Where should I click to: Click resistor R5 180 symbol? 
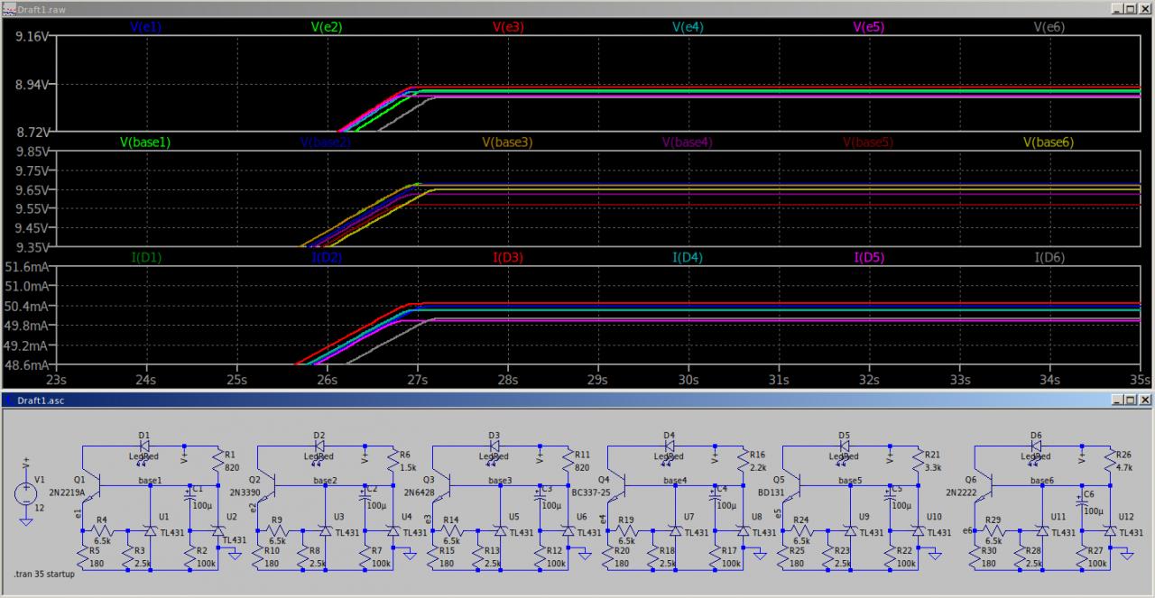point(82,557)
